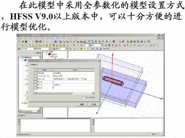Select the vacuum node in history tree
This screenshot has height=138, width=185.
[54, 55]
